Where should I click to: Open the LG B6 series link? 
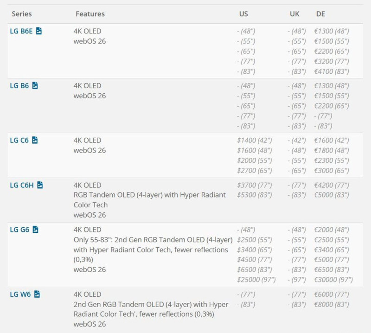click(19, 85)
